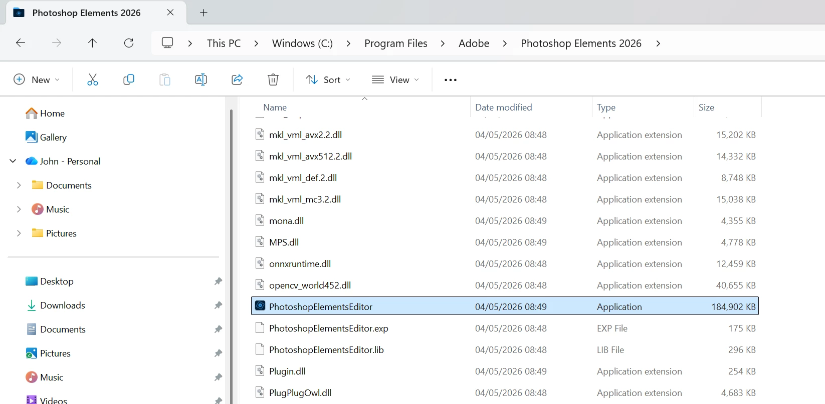Select PhotoshopElementsEditor.lib file
Image resolution: width=825 pixels, height=404 pixels.
[505, 350]
